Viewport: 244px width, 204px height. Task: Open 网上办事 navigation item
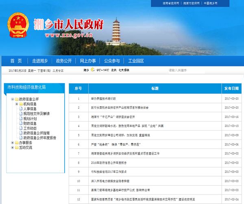click(x=88, y=61)
